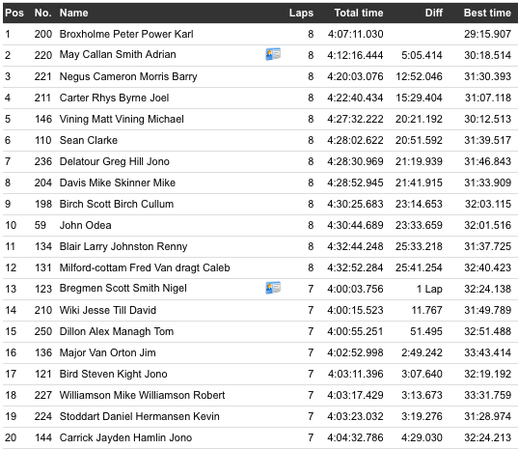Sort by the No. column header
This screenshot has height=449, width=518.
(x=43, y=13)
